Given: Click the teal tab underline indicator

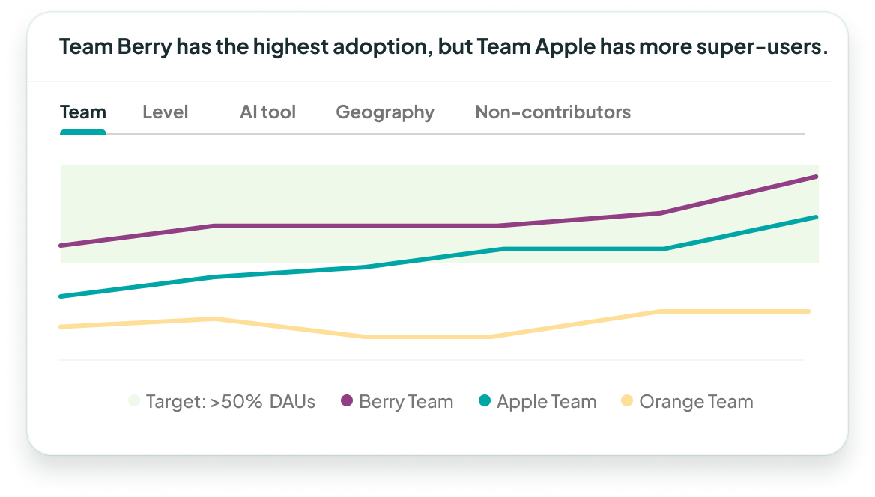Looking at the screenshot, I should tap(82, 133).
